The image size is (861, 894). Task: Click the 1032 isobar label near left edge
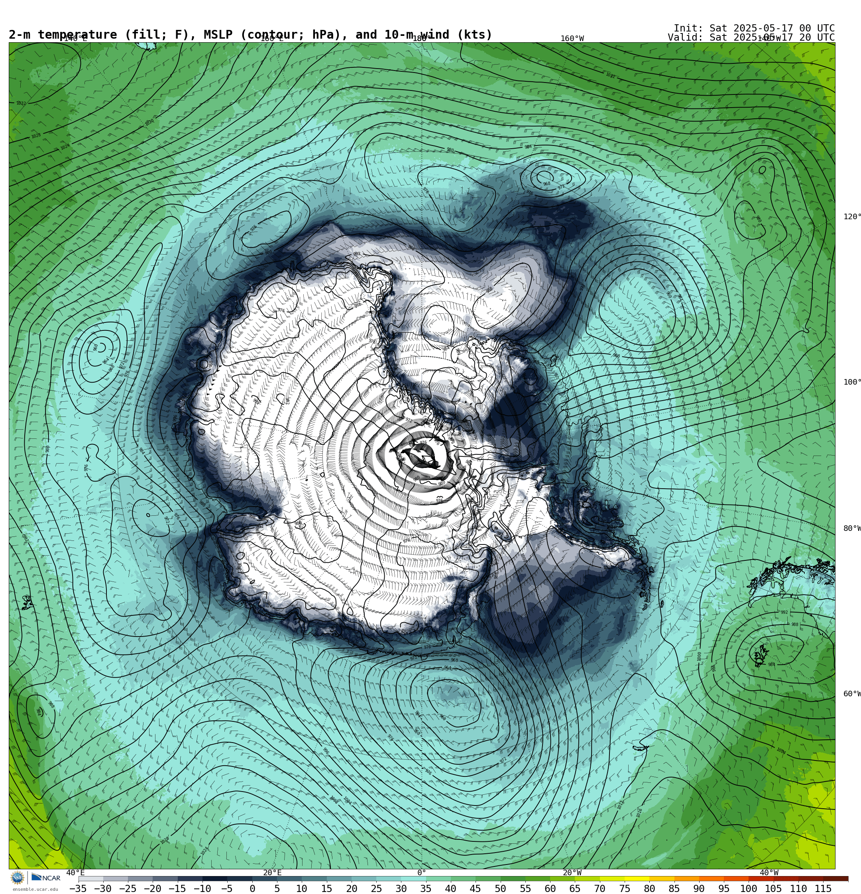22,104
